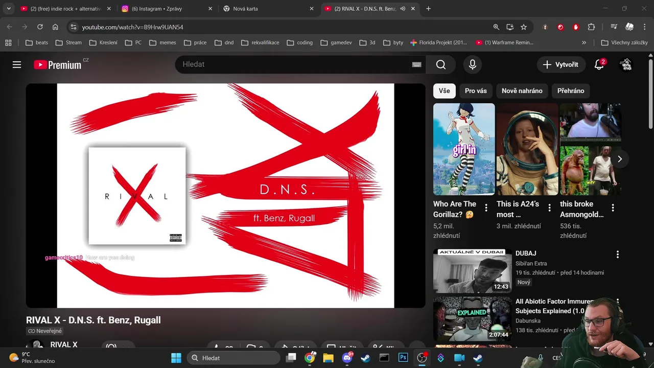Open options for This is A24's most short
This screenshot has width=654, height=368.
tap(549, 208)
